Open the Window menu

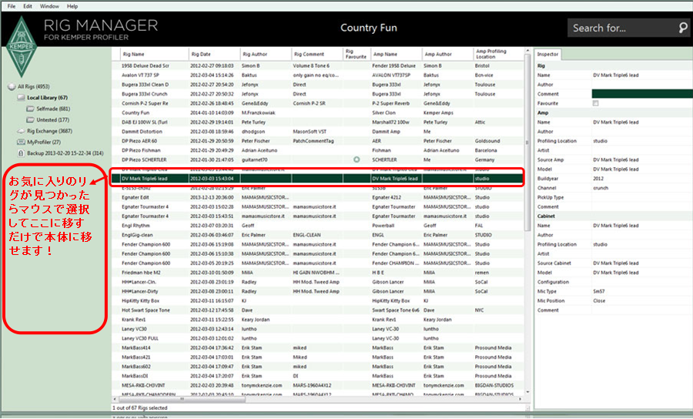49,6
